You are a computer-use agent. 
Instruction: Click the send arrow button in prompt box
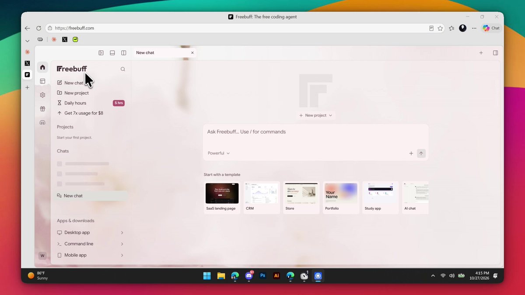click(x=421, y=153)
